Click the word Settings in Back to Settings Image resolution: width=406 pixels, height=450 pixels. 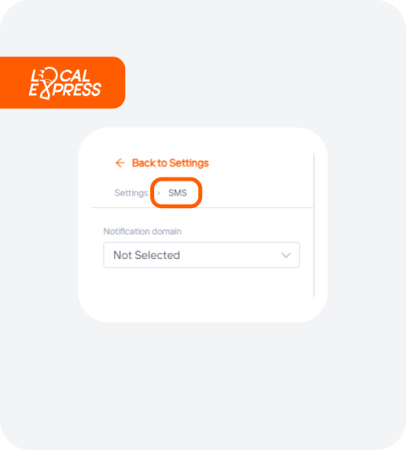point(189,163)
